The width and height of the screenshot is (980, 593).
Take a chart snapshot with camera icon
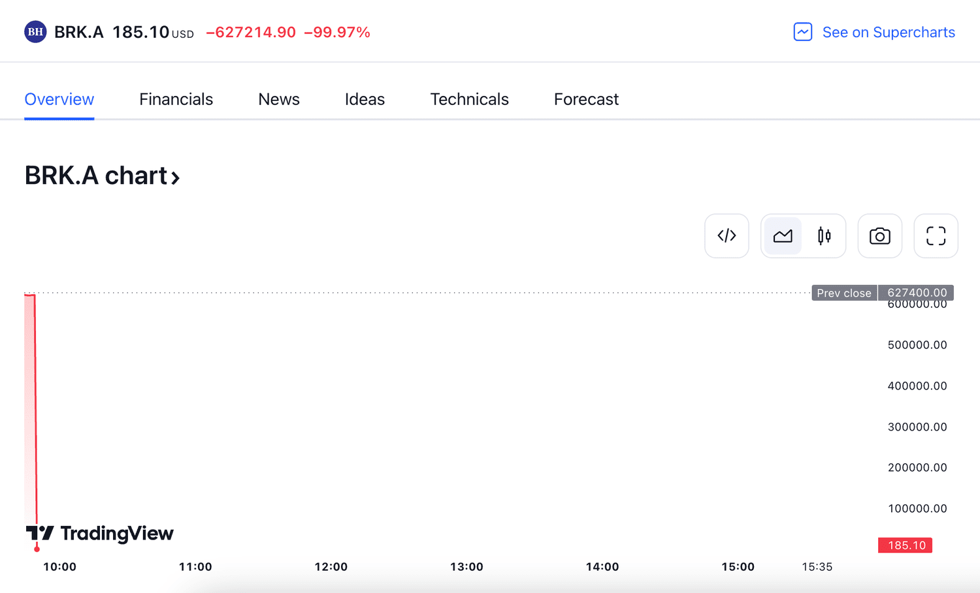coord(880,236)
